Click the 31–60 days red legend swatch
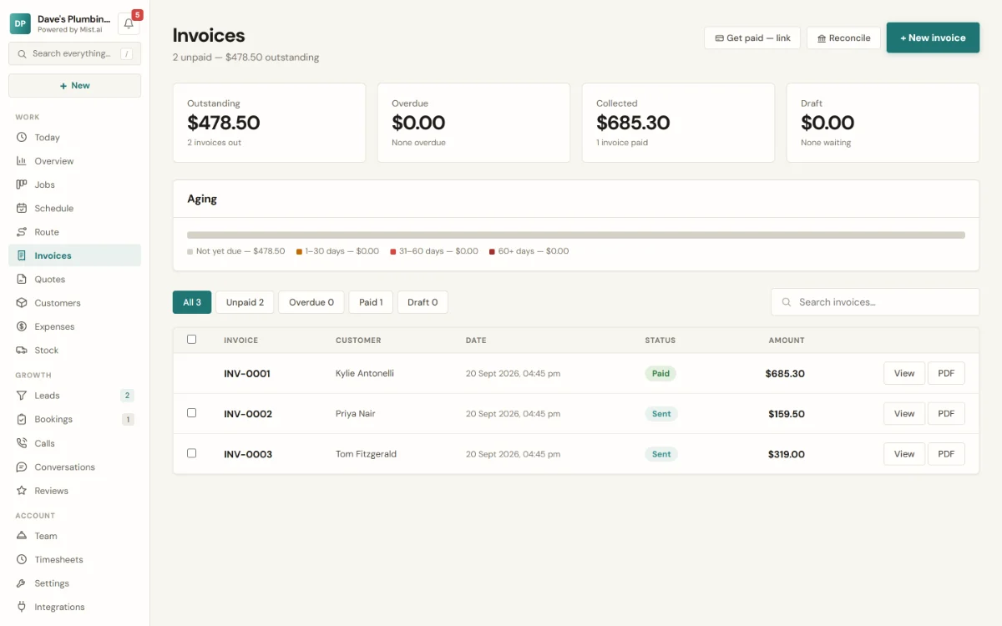This screenshot has width=1002, height=626. (x=393, y=251)
